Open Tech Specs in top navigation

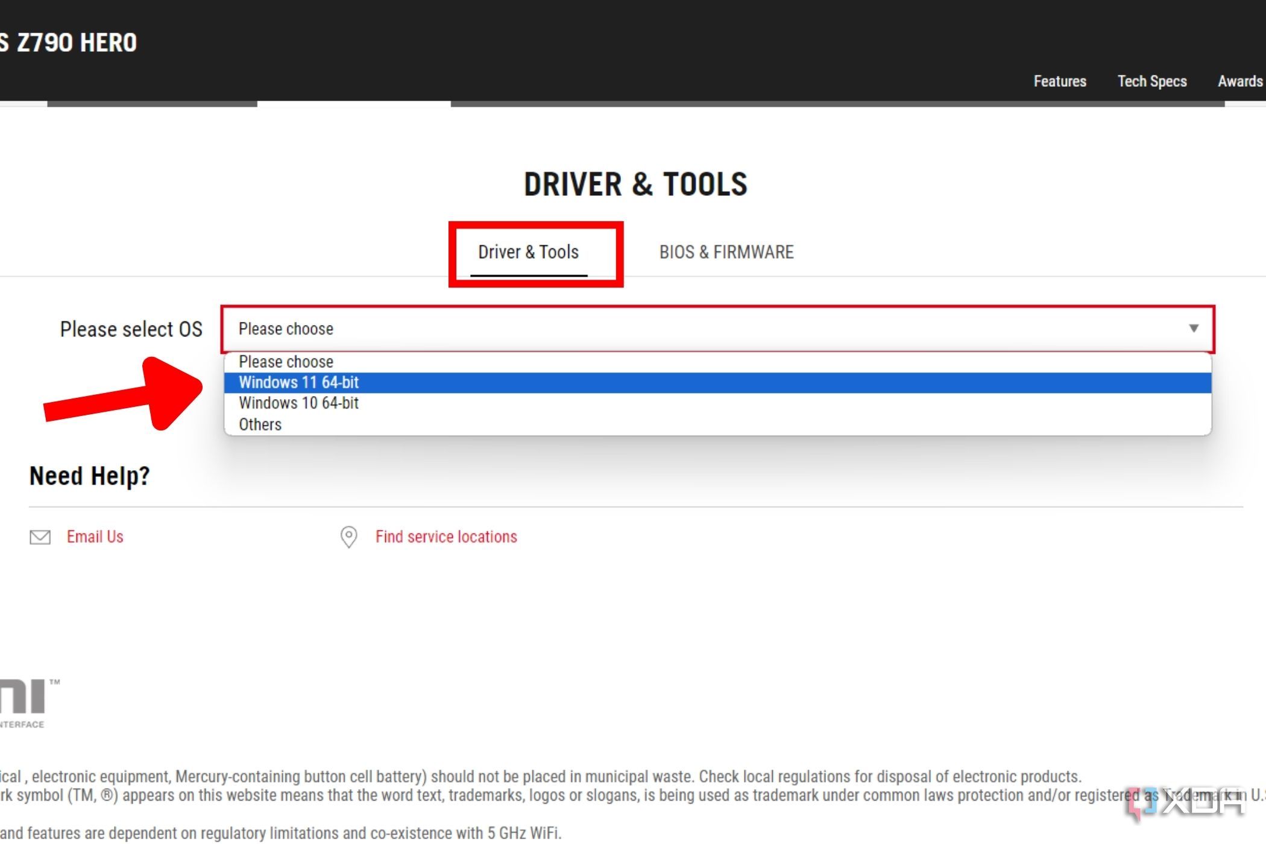tap(1151, 81)
